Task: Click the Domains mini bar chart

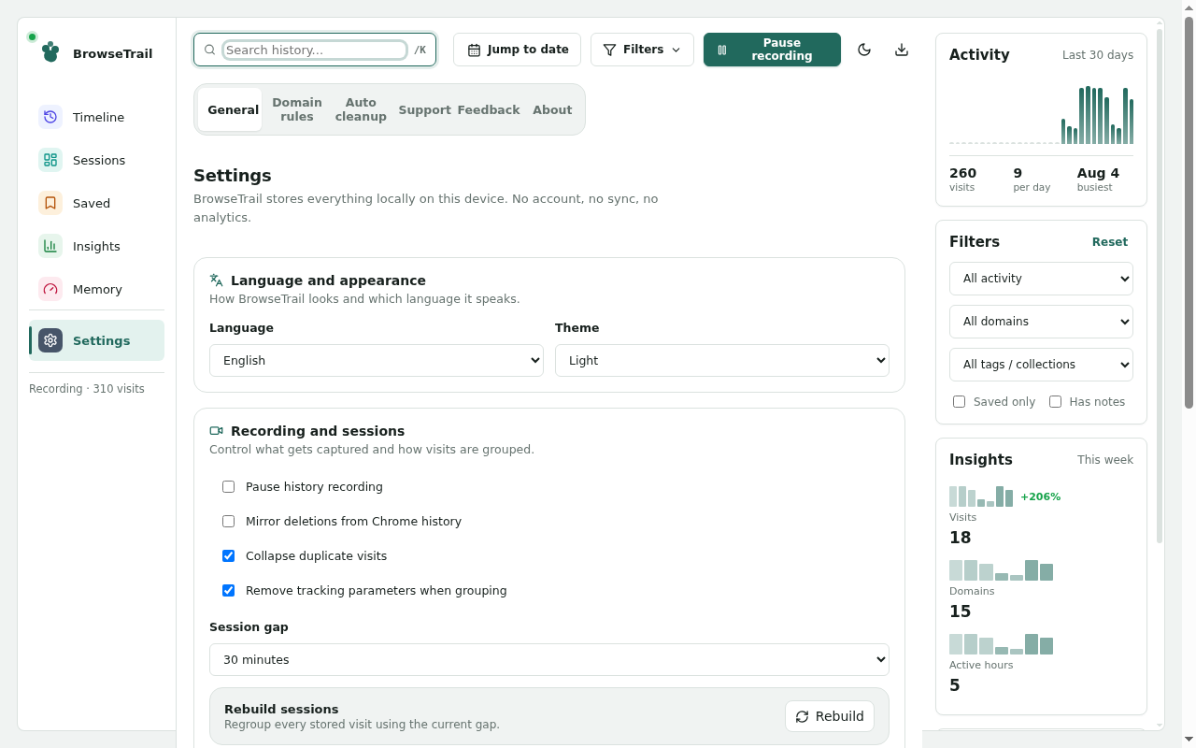Action: click(1001, 569)
